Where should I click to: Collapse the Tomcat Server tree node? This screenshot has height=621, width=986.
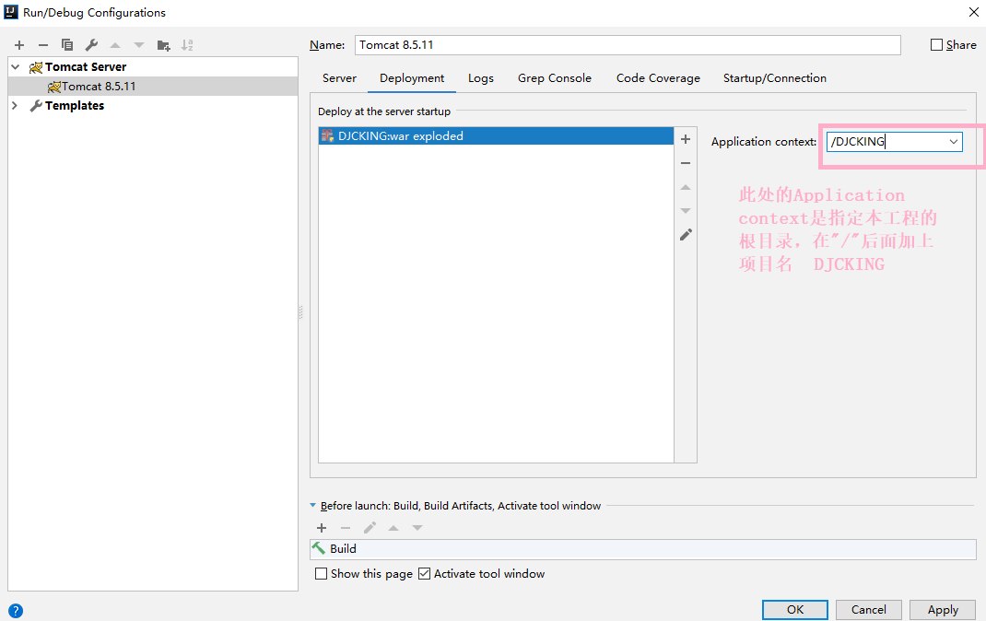(16, 67)
